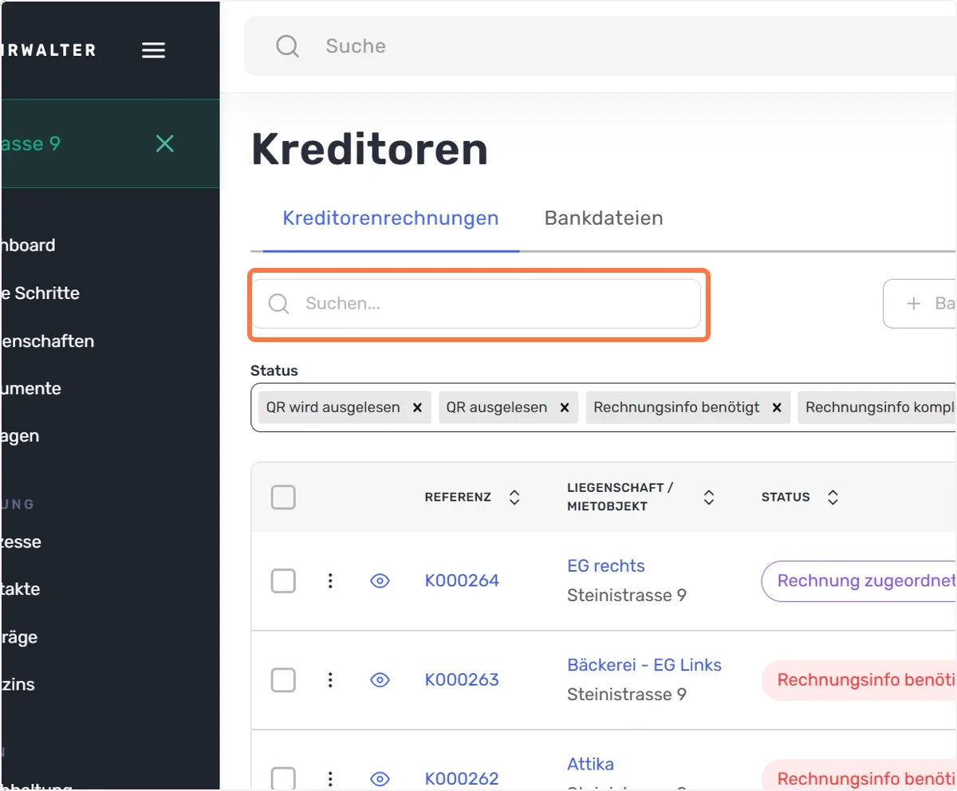Click the magnifier icon in the top Suche bar
The image size is (957, 791).
287,46
